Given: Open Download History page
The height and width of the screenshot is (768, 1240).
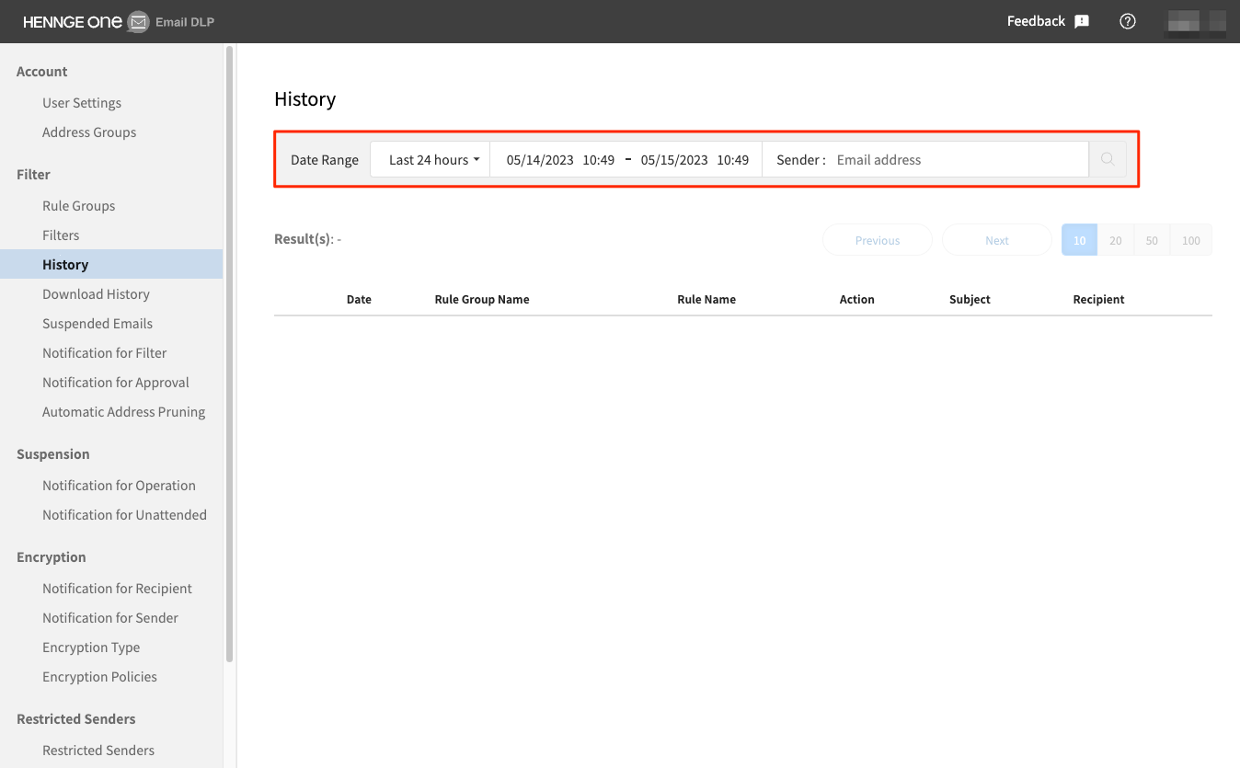Looking at the screenshot, I should coord(96,294).
